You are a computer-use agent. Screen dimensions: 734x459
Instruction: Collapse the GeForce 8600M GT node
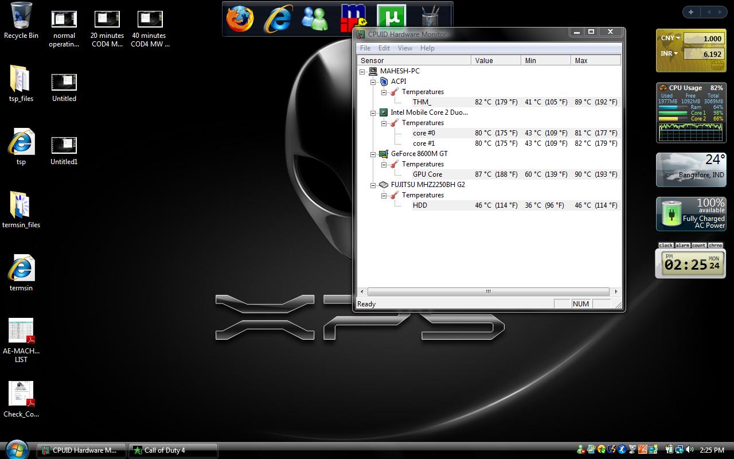pos(373,154)
